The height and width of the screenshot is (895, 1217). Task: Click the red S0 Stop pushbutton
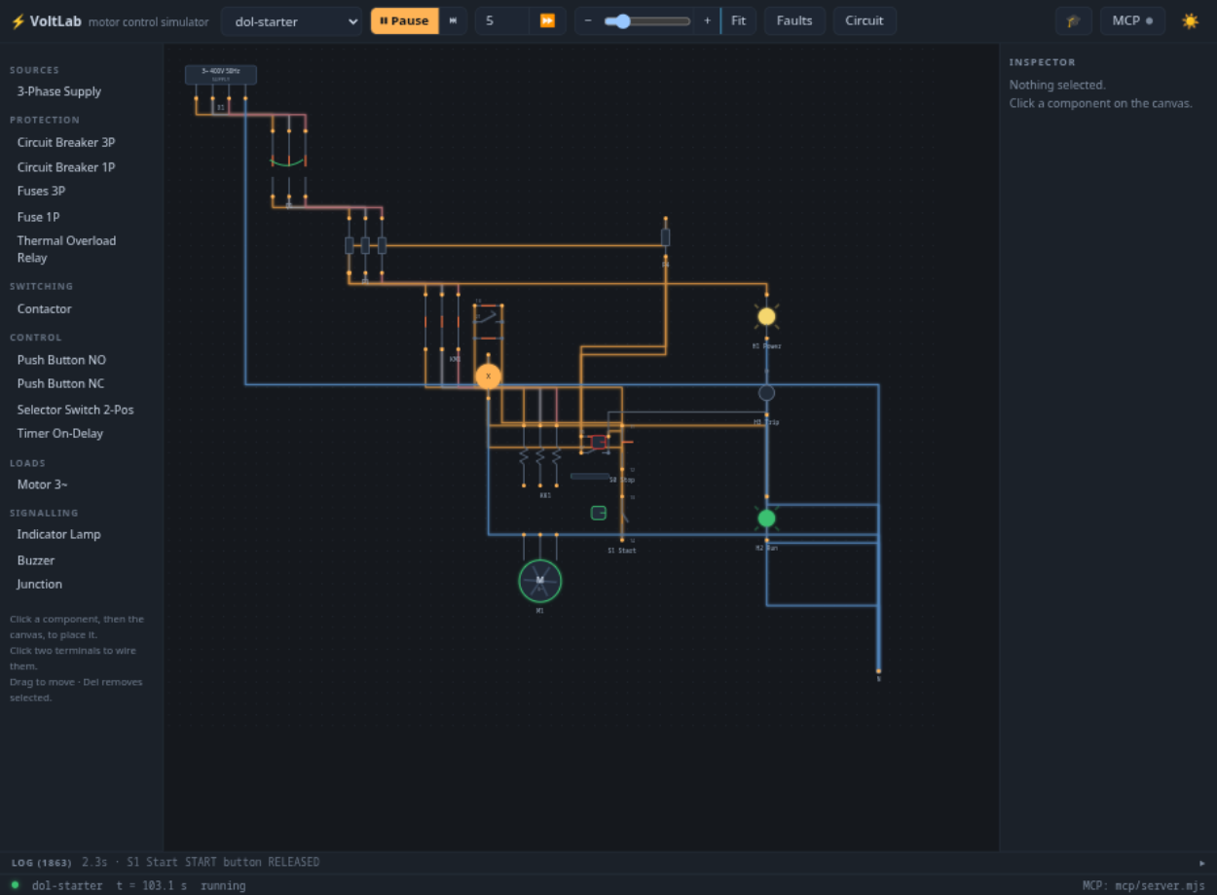(599, 442)
